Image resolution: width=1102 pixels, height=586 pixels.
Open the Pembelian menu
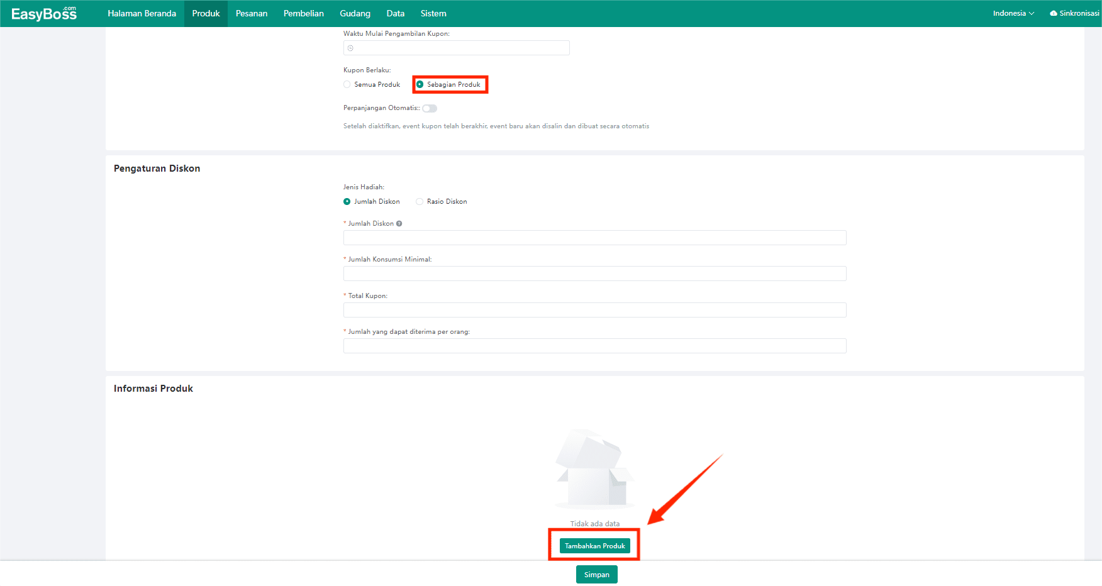pyautogui.click(x=304, y=13)
